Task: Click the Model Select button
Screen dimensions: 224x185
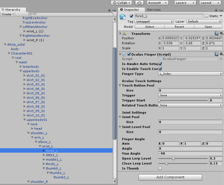Action: (x=150, y=27)
